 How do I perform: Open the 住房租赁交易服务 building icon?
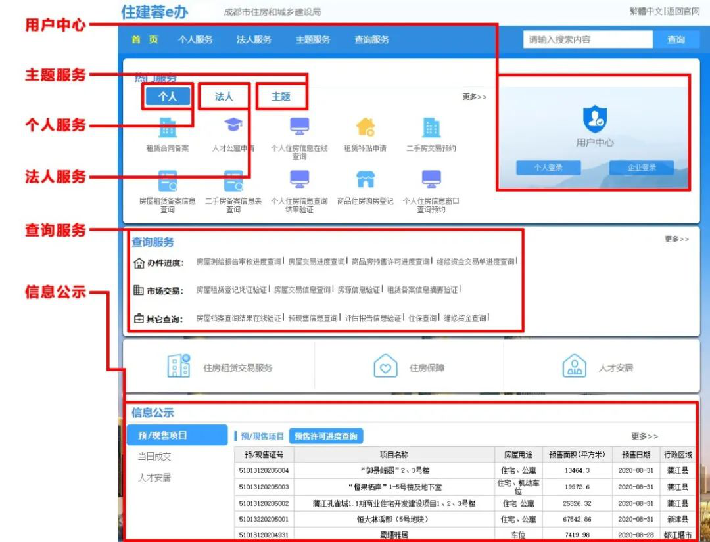(178, 366)
